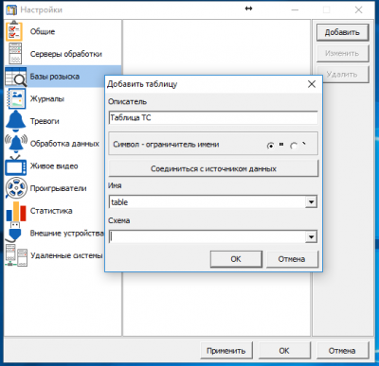Select the Players film reel icon
The width and height of the screenshot is (379, 366).
16,188
